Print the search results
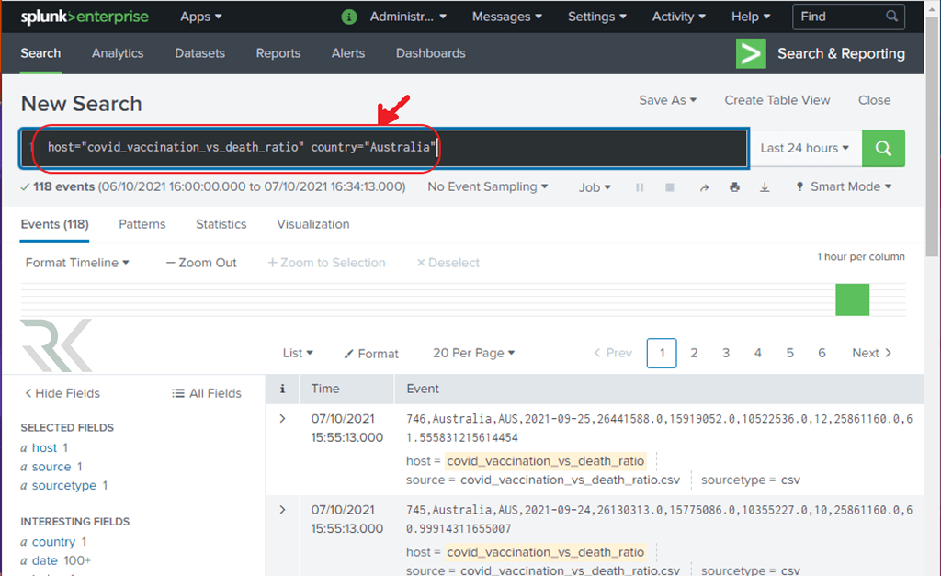 pyautogui.click(x=734, y=187)
